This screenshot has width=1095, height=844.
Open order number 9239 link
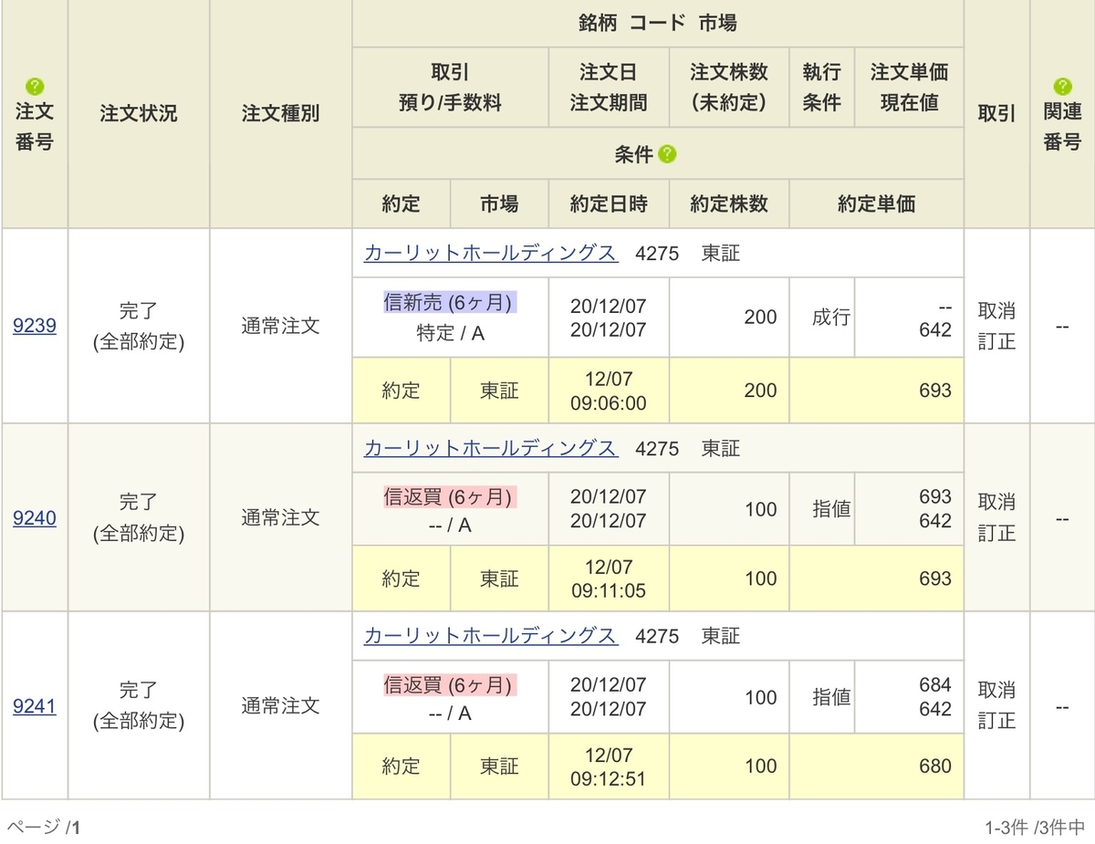(x=35, y=326)
